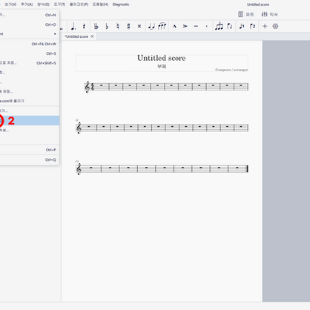Open the 플러그인(P) Plugins menu

click(x=79, y=4)
